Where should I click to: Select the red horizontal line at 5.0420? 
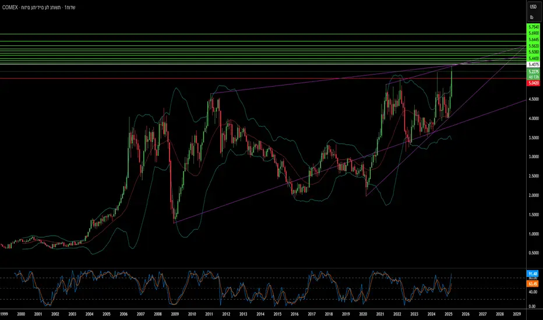[x=263, y=79]
